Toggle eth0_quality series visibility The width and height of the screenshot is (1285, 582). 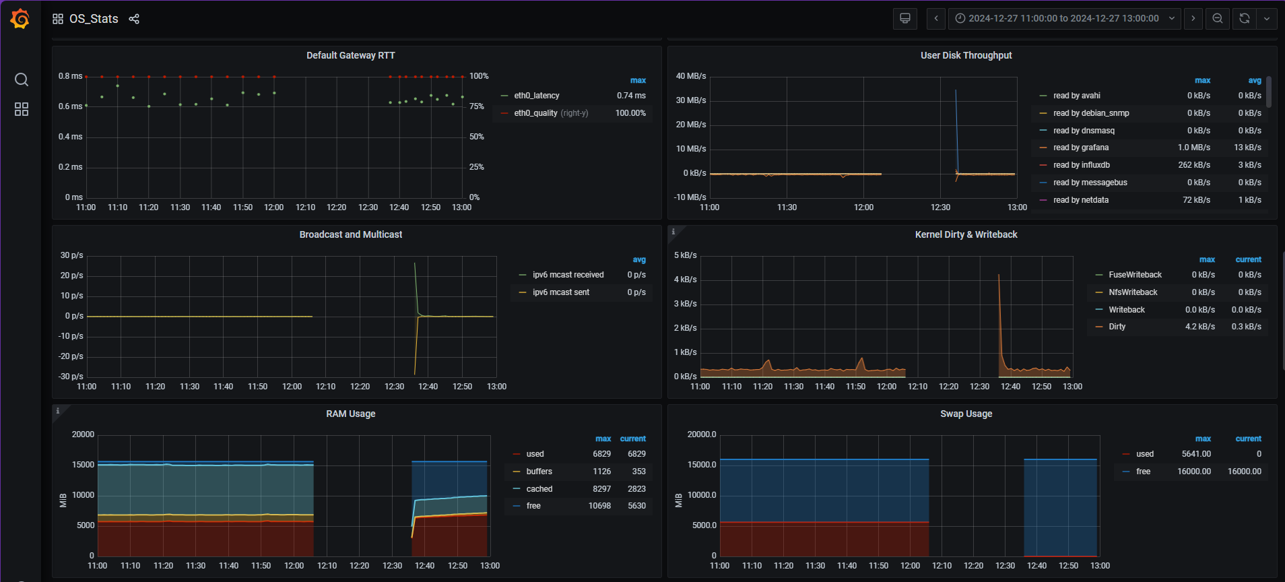coord(535,113)
